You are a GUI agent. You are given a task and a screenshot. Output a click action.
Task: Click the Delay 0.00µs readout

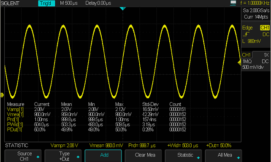[x=98, y=3]
